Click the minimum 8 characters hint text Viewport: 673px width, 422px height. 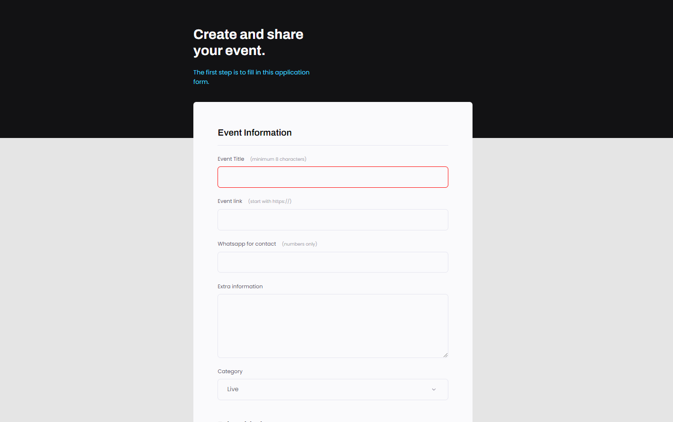278,159
